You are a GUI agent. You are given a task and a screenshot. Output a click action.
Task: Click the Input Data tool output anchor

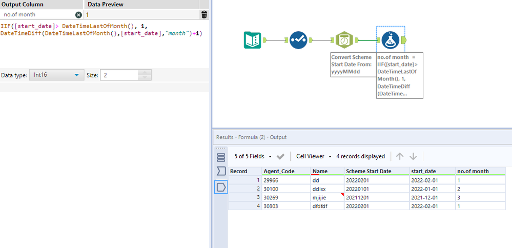(x=265, y=40)
